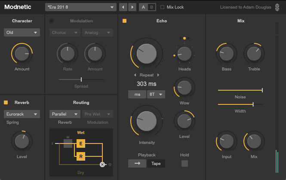Click the Treble knob

254,54
